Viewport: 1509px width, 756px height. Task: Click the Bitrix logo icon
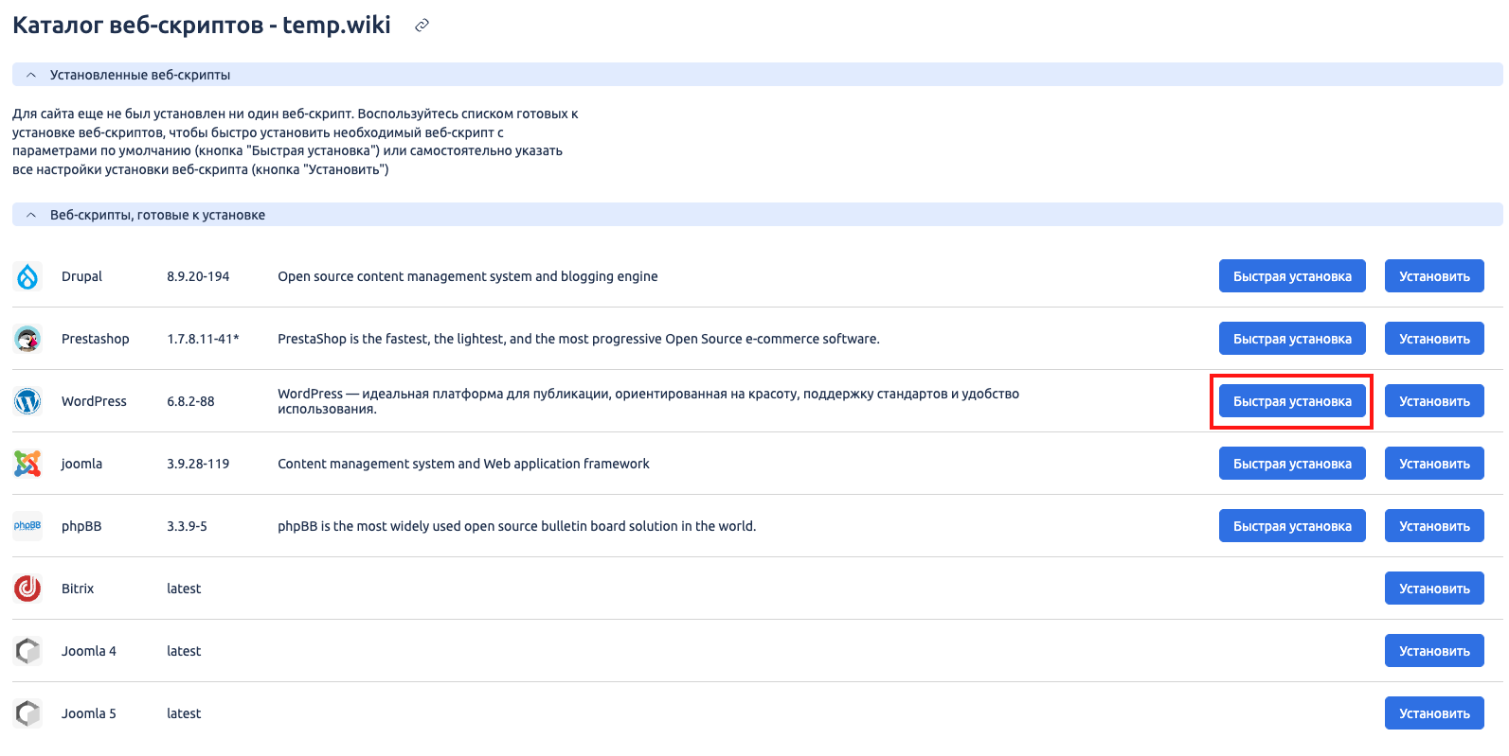pyautogui.click(x=27, y=589)
